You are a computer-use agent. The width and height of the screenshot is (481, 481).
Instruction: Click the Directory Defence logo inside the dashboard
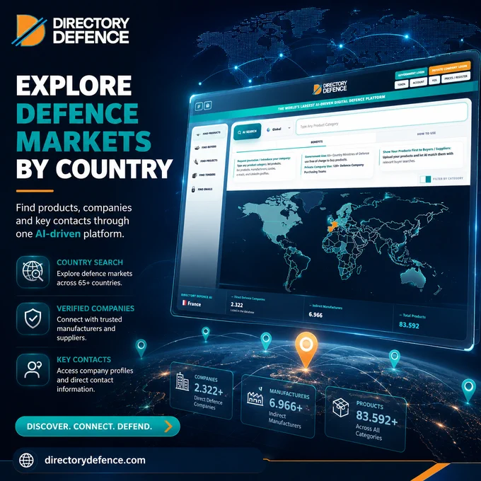[x=330, y=88]
